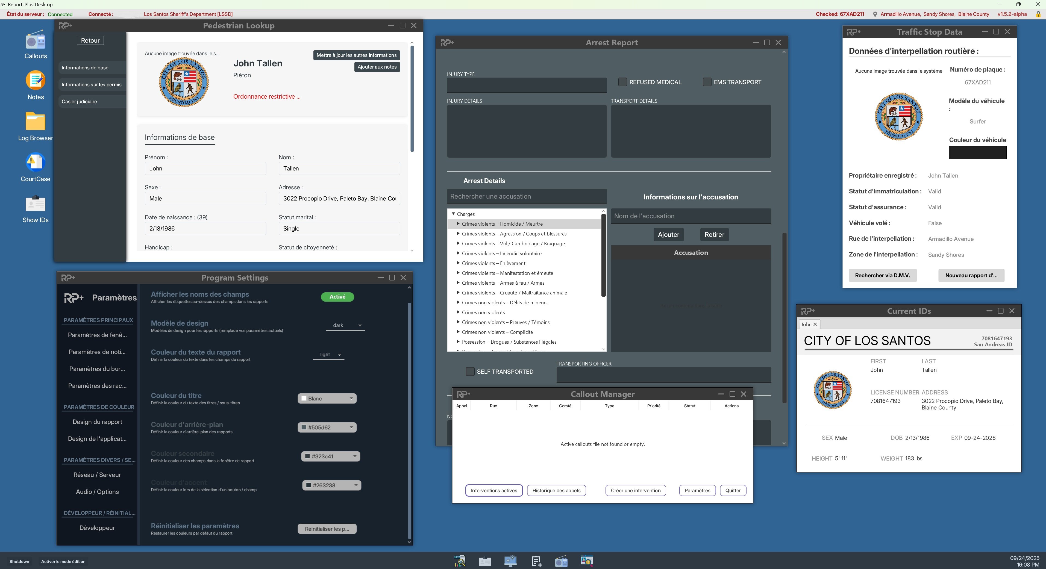
Task: Check the REFUSED MEDICAL checkbox
Action: pyautogui.click(x=622, y=82)
